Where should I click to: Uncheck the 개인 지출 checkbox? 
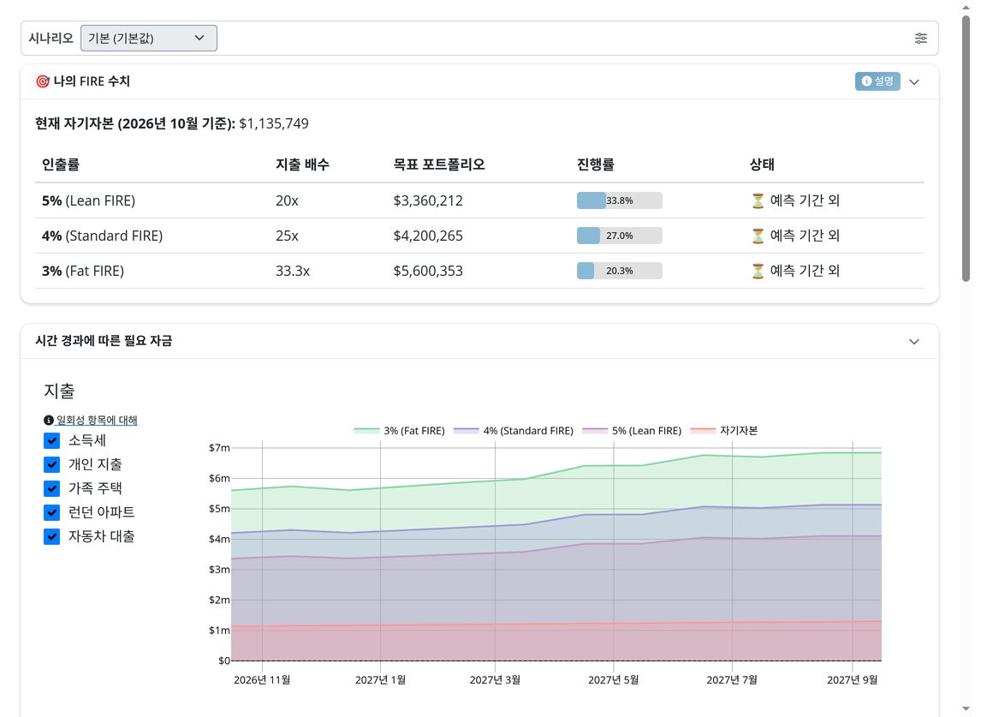click(x=52, y=464)
